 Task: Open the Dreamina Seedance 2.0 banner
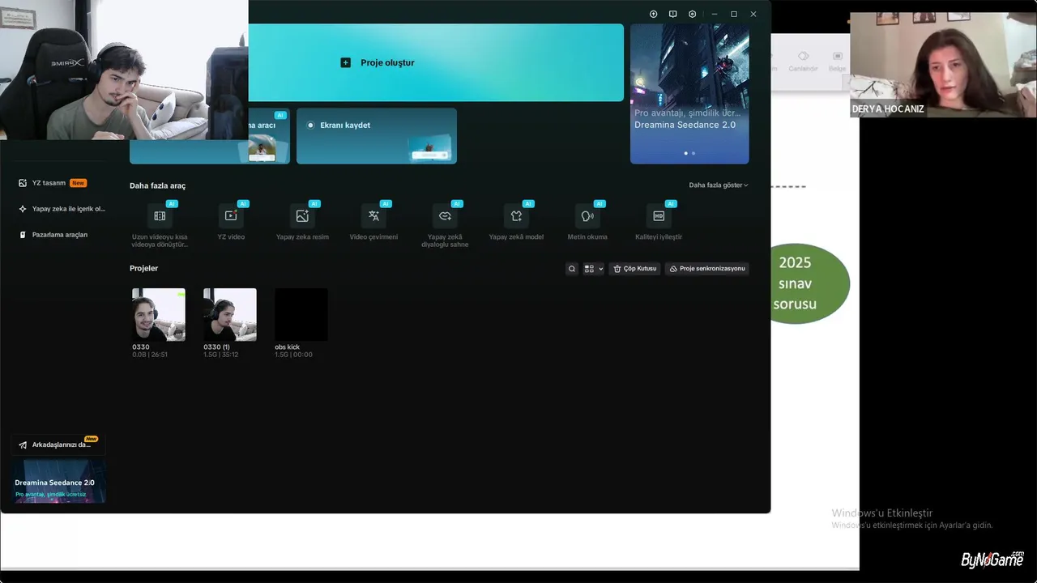pos(689,93)
